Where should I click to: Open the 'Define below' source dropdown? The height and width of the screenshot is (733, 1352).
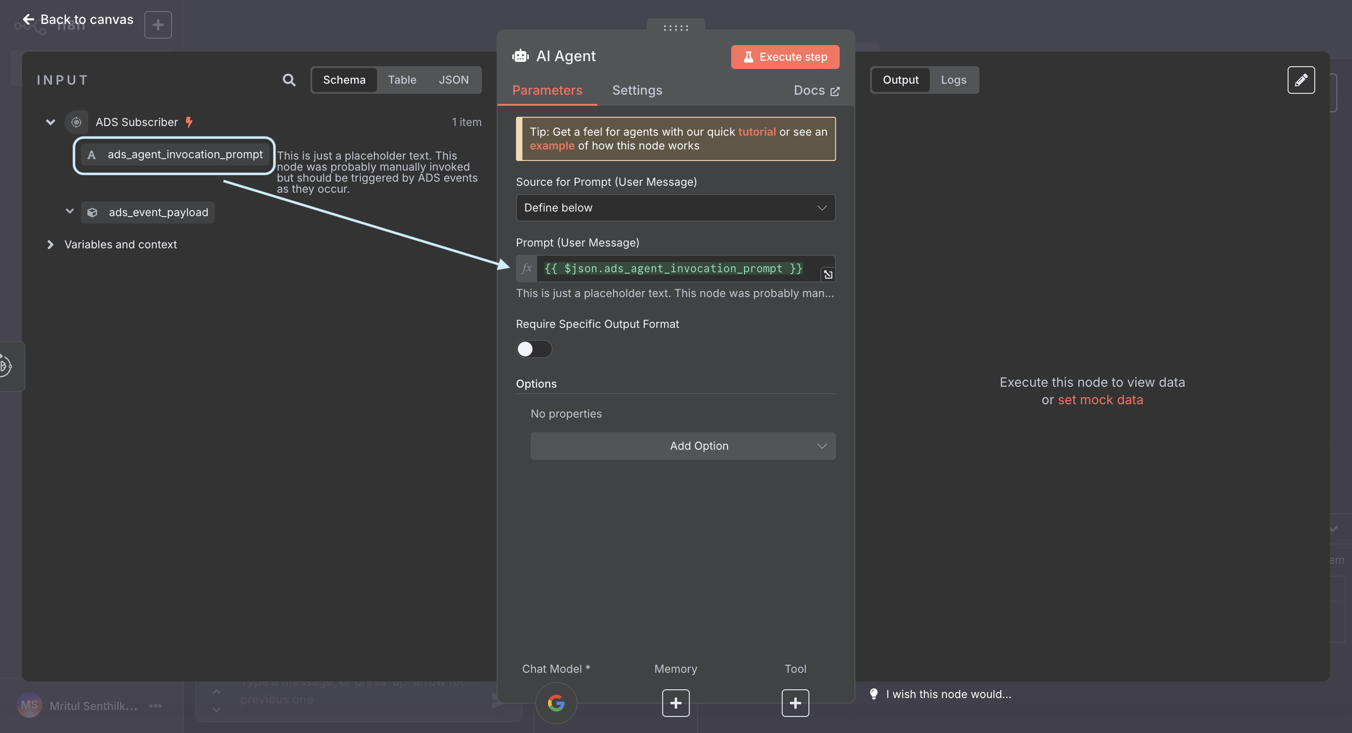coord(676,208)
